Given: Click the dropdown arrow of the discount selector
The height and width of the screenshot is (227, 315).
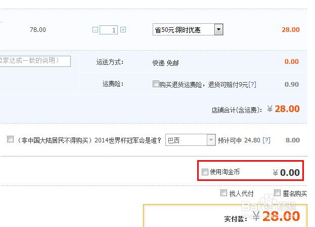Looking at the screenshot, I should [218, 29].
